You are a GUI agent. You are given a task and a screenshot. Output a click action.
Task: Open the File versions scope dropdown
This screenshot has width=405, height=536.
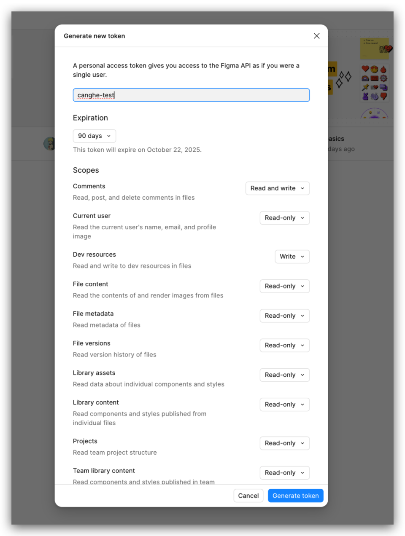284,345
